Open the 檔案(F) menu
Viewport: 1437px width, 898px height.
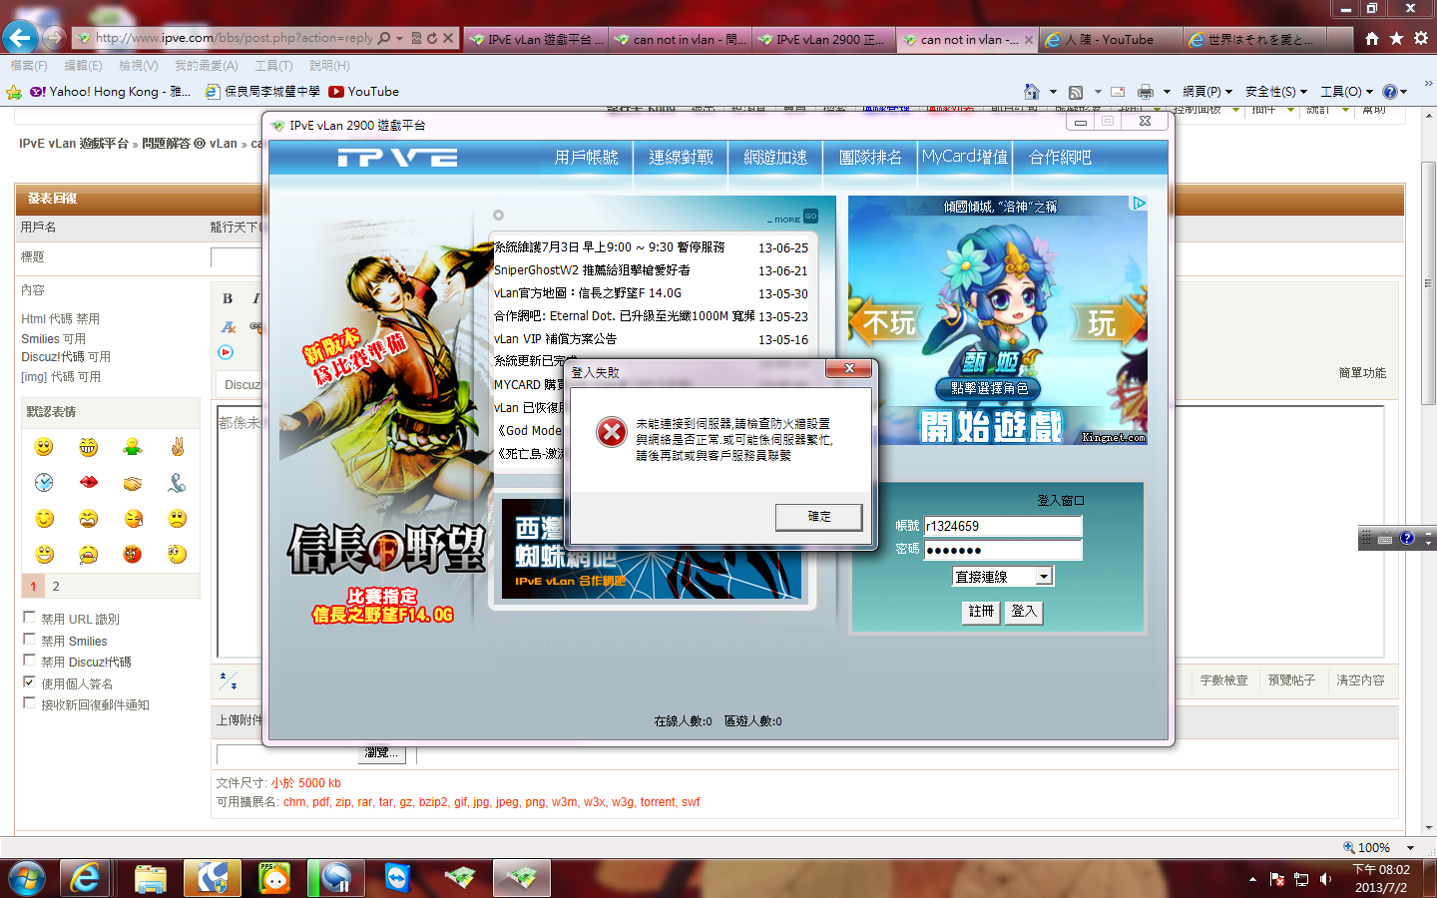pos(29,66)
